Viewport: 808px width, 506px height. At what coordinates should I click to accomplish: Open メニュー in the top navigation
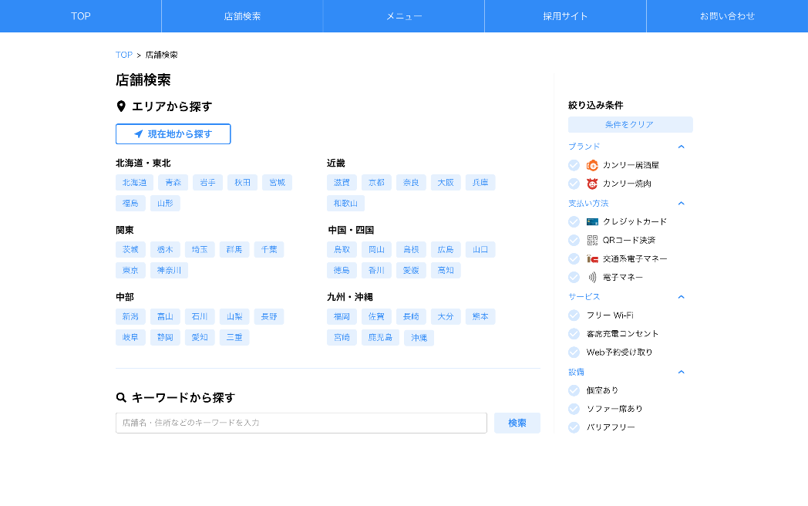[x=403, y=16]
